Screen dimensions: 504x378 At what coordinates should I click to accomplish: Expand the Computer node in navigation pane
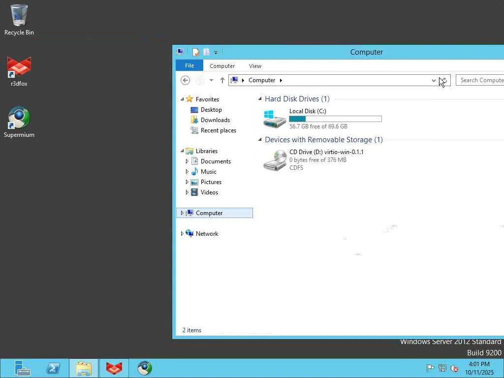tap(182, 213)
